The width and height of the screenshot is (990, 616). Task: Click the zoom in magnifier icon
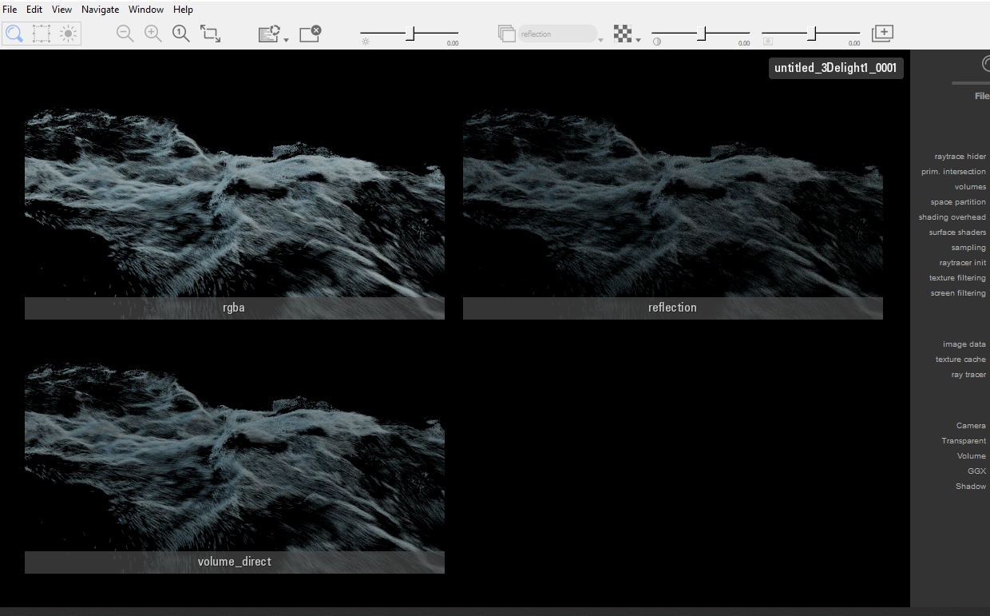pos(152,34)
